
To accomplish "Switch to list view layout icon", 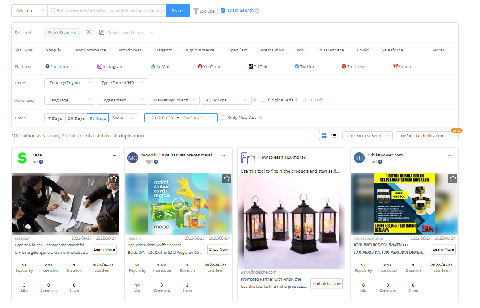I will pos(334,135).
